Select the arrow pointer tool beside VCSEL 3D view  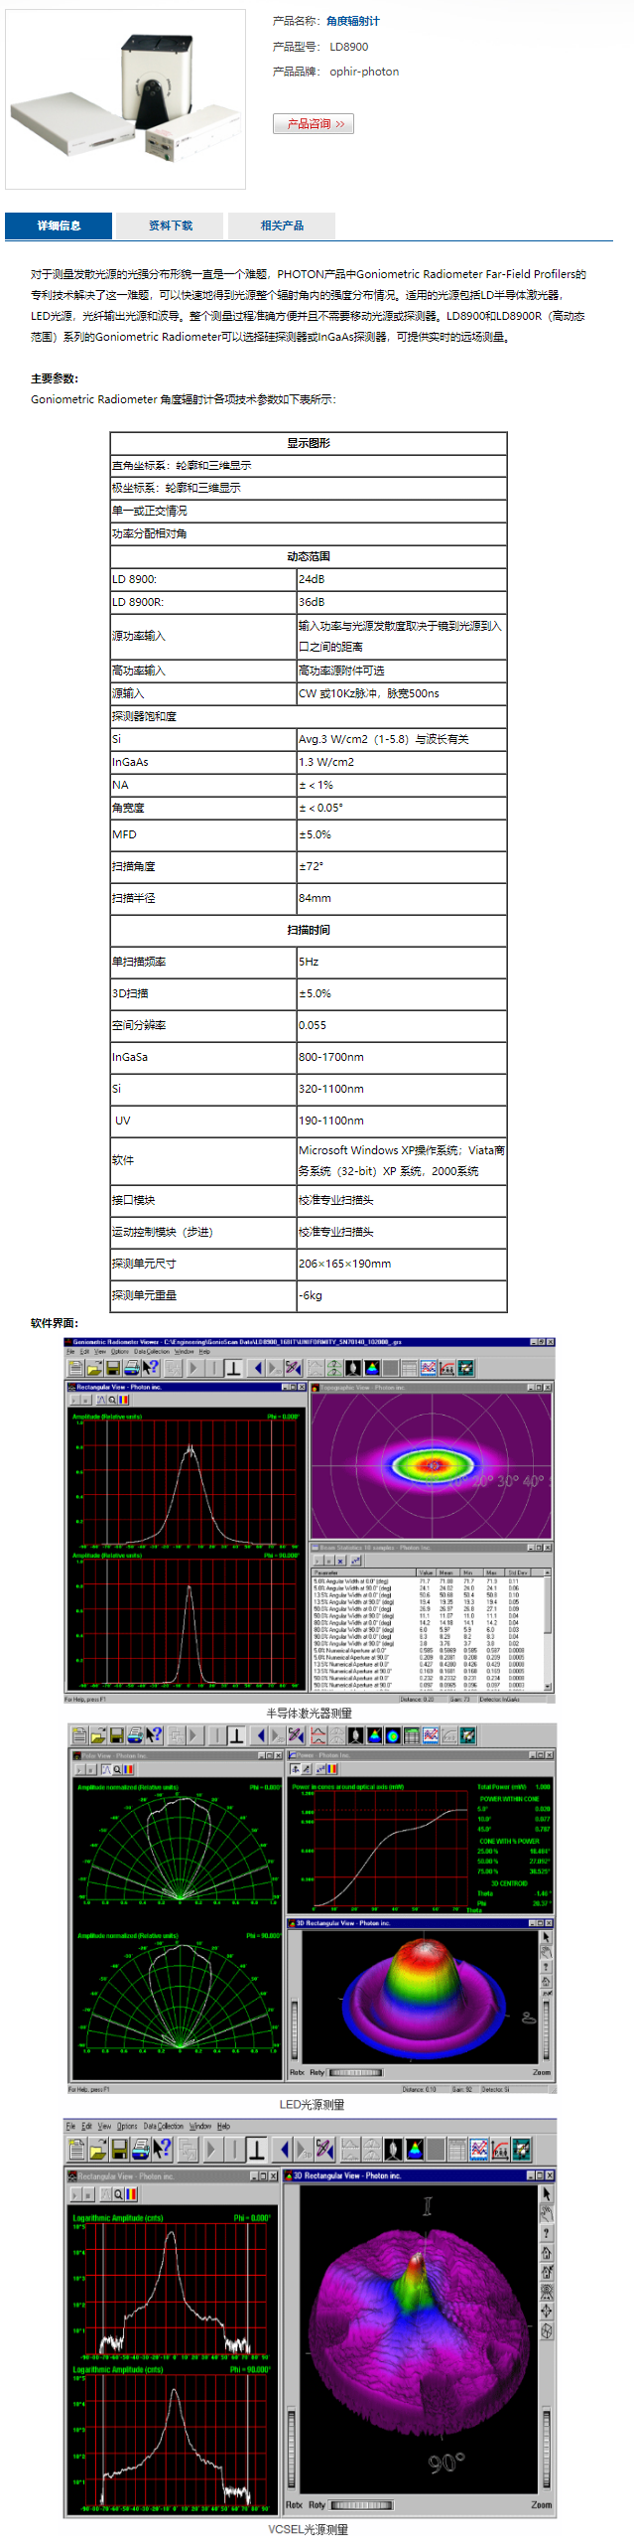[546, 2193]
